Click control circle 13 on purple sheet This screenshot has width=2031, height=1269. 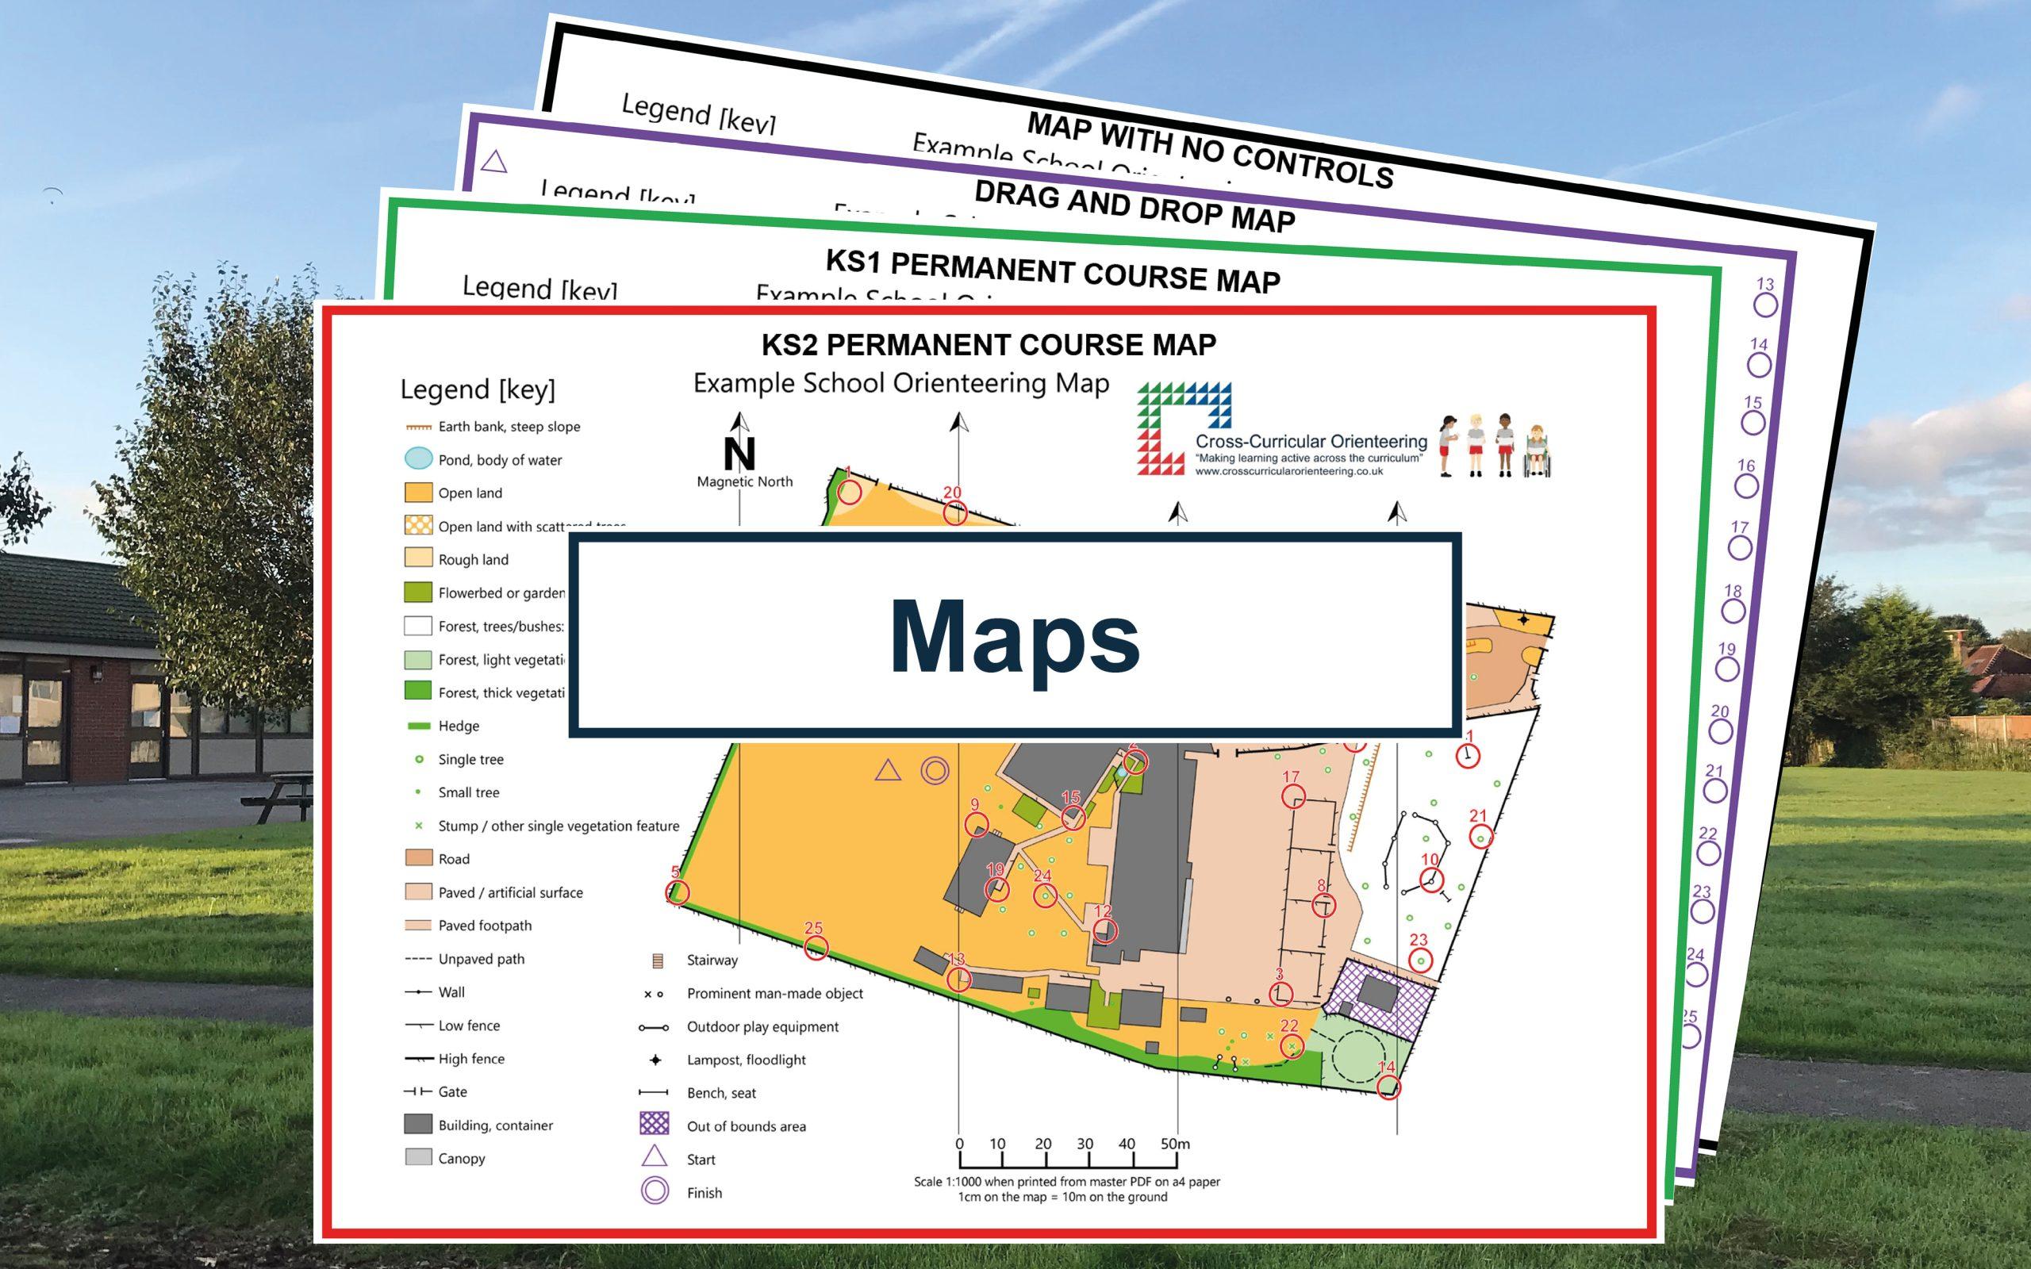point(1766,305)
